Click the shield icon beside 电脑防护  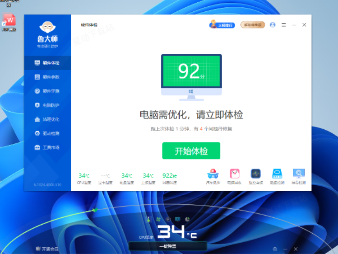(x=37, y=105)
